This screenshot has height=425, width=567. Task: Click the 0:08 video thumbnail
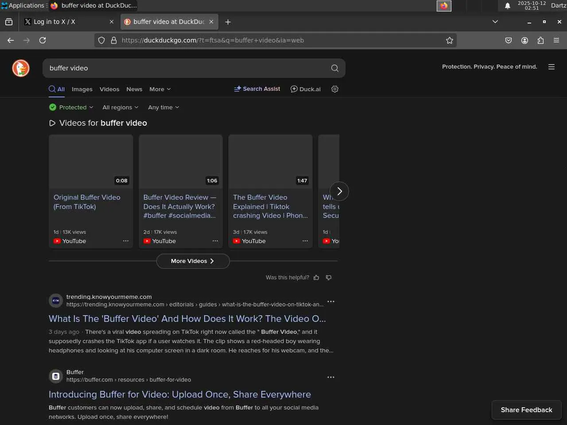91,162
